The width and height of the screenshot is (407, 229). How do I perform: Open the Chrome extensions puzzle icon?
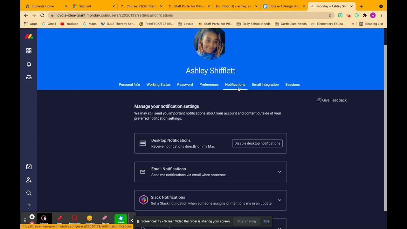pyautogui.click(x=365, y=15)
